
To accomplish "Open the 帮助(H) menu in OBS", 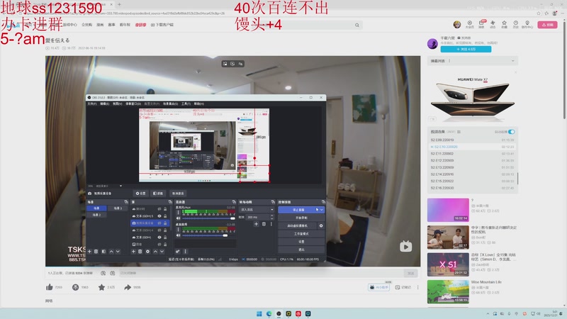I will coord(199,103).
